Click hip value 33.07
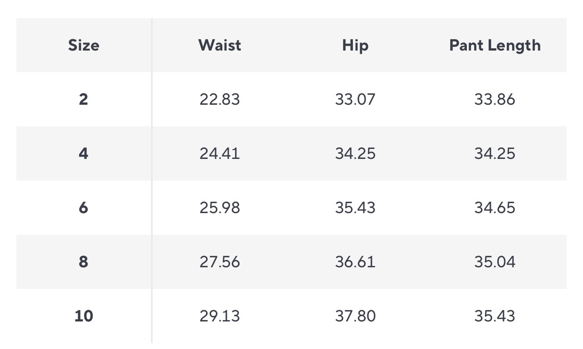 coord(355,99)
